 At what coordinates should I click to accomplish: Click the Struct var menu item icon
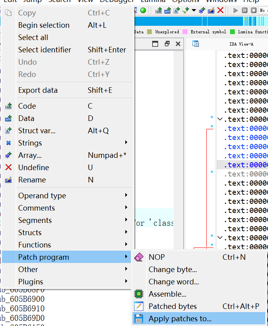pyautogui.click(x=8, y=130)
